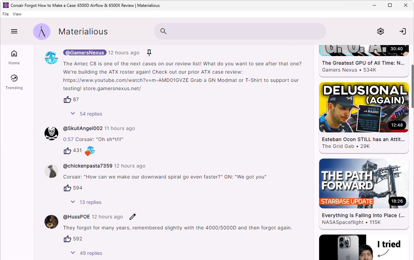Click the Corsair 'downward spiral' comment text
This screenshot has height=260, width=414.
click(165, 177)
